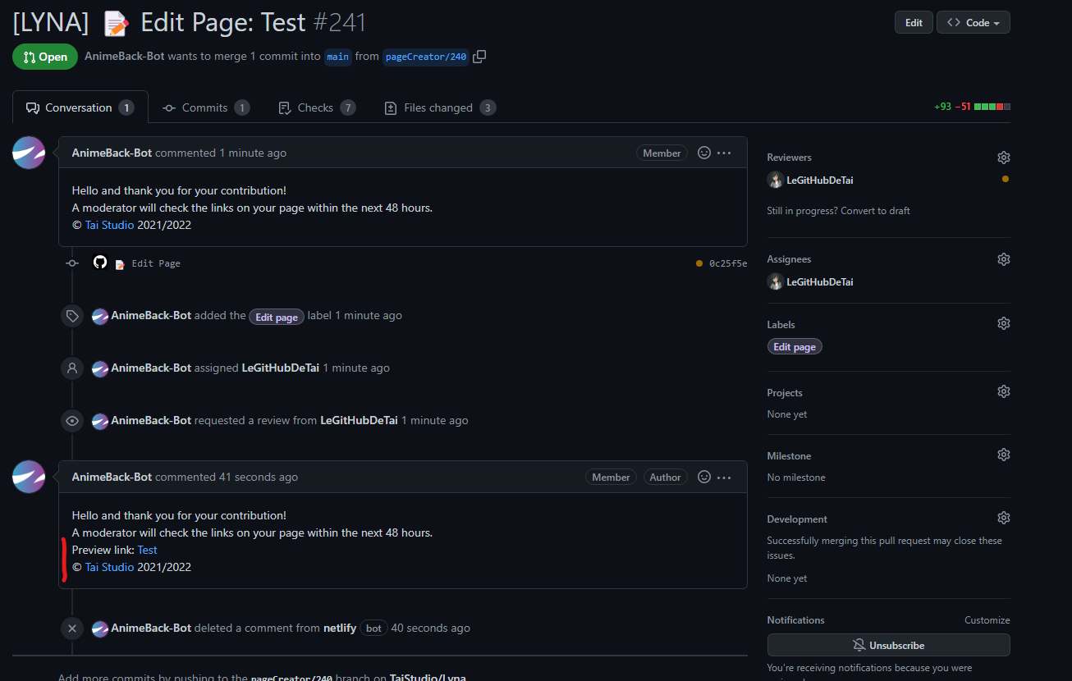Click AnimeBack-Bot avatar beside first comment

click(29, 153)
